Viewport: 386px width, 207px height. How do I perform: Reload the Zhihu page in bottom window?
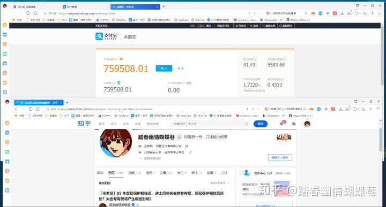(30, 109)
